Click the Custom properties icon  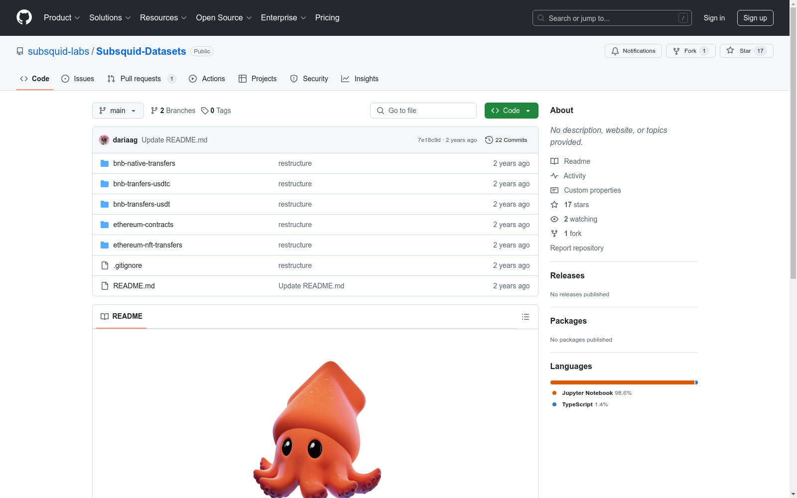[554, 190]
